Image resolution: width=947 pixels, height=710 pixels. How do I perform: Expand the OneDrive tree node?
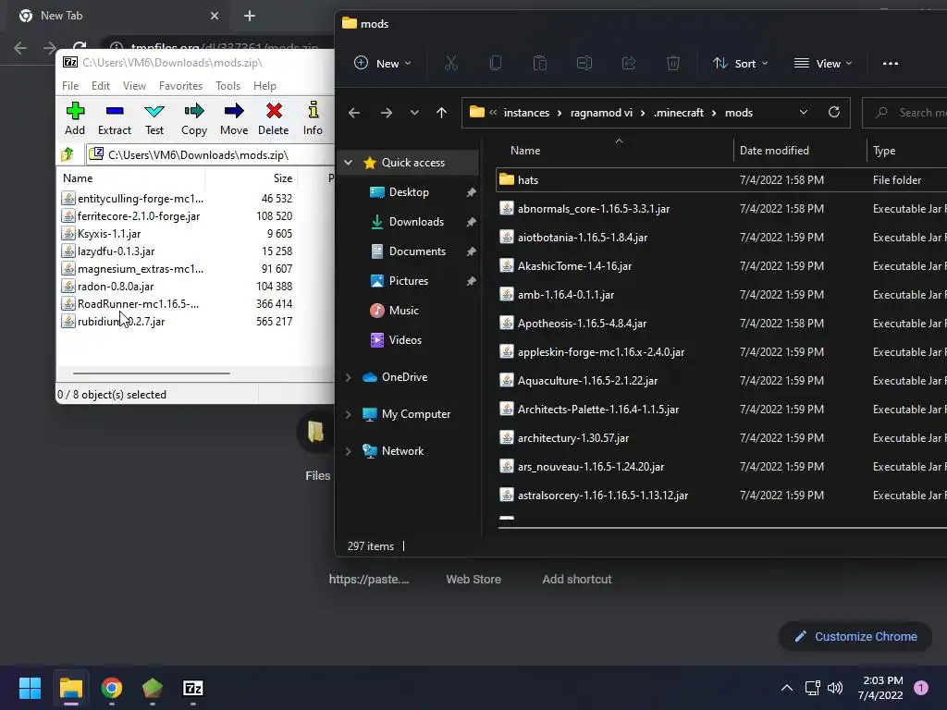[349, 377]
